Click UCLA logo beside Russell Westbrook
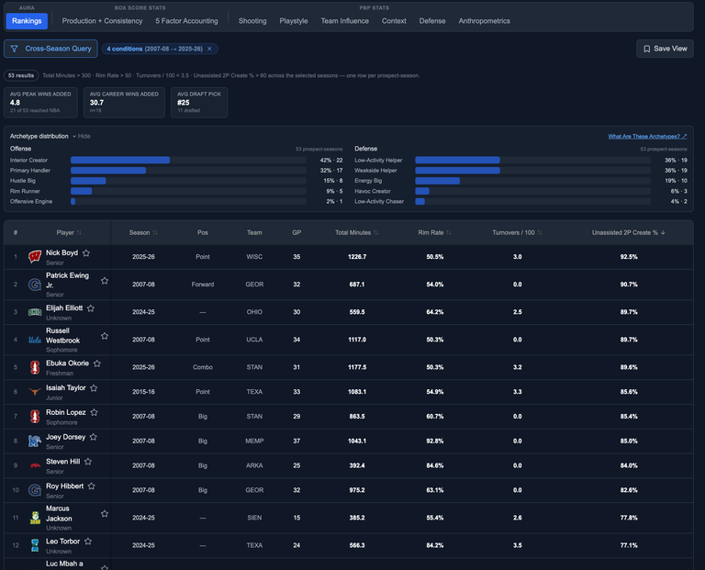This screenshot has height=570, width=705. coord(35,340)
